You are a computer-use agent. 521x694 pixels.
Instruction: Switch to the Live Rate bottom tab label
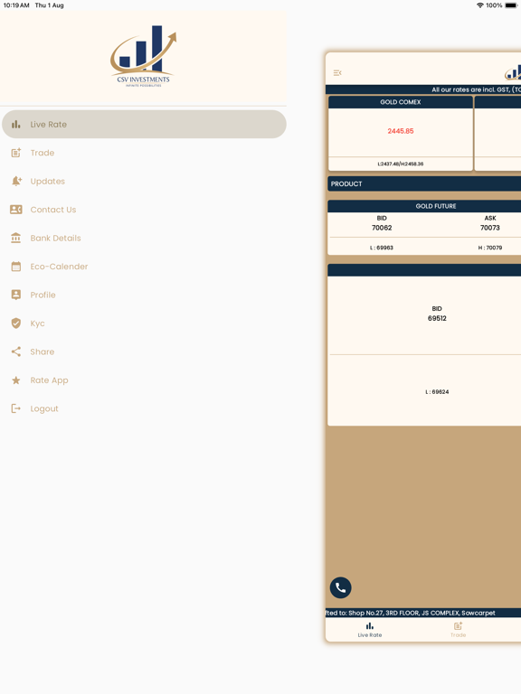[369, 634]
